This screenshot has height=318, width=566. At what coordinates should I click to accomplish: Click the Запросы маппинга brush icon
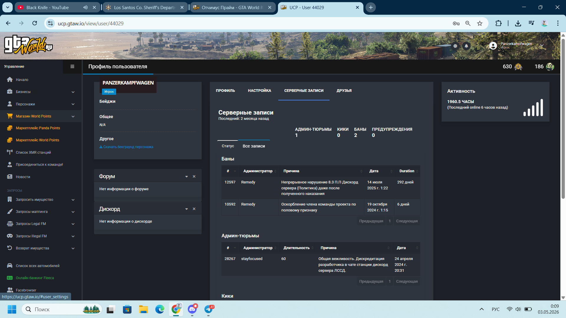[x=10, y=211]
